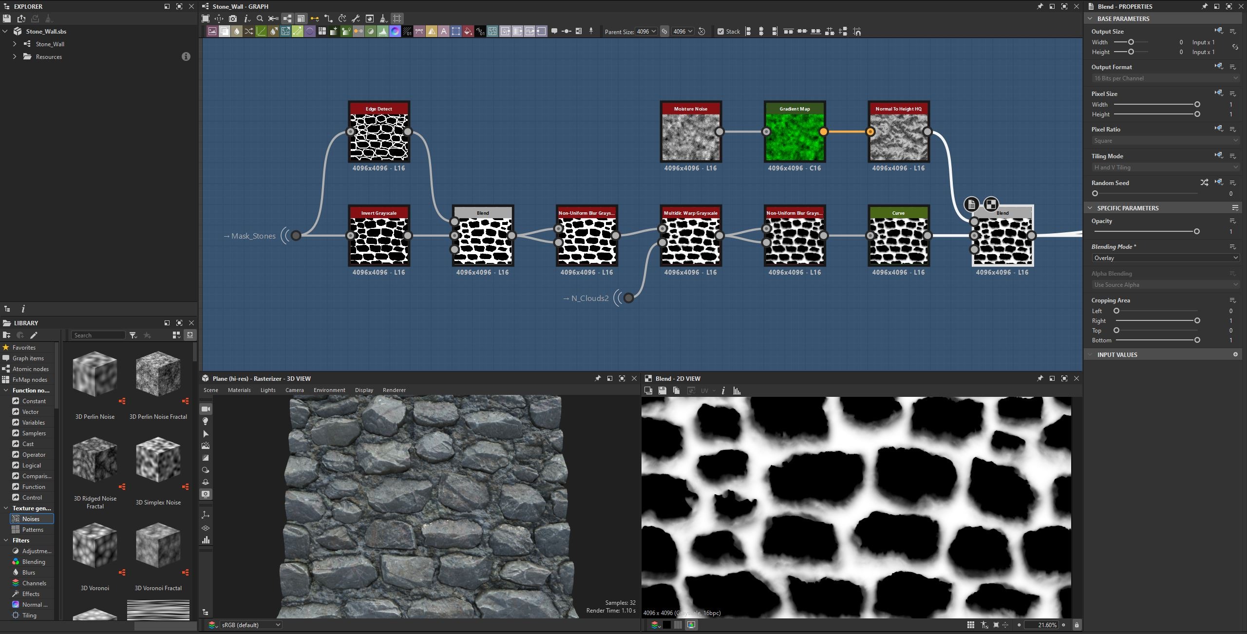Viewport: 1247px width, 634px height.
Task: Click the Opacity slider handle
Action: 1196,231
